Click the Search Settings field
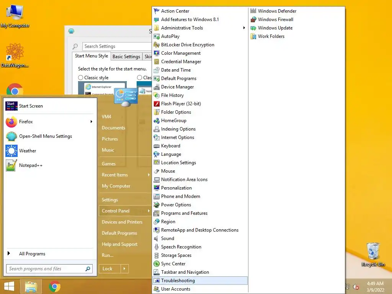 click(117, 46)
